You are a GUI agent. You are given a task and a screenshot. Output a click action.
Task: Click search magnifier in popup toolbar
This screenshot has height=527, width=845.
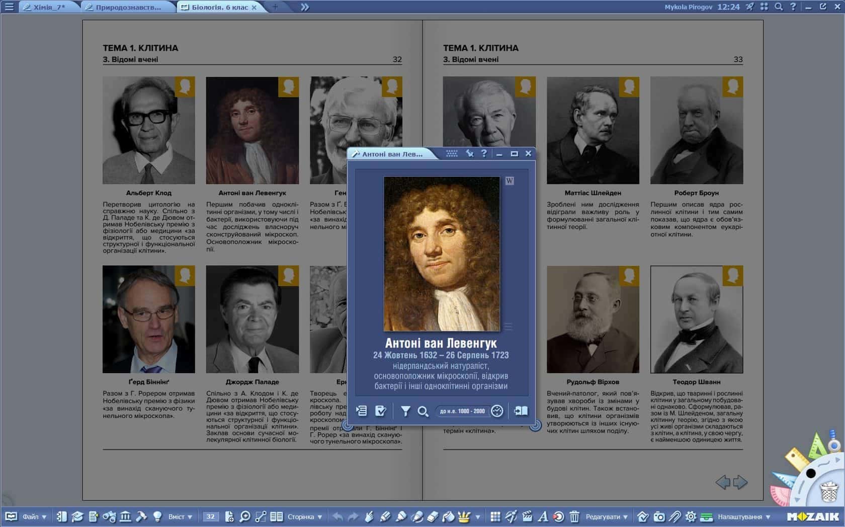[423, 411]
